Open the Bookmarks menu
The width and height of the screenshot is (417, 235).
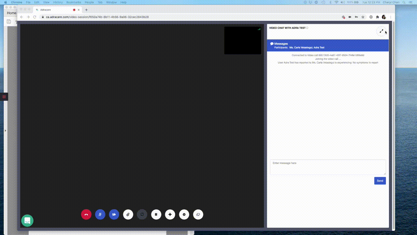click(74, 2)
